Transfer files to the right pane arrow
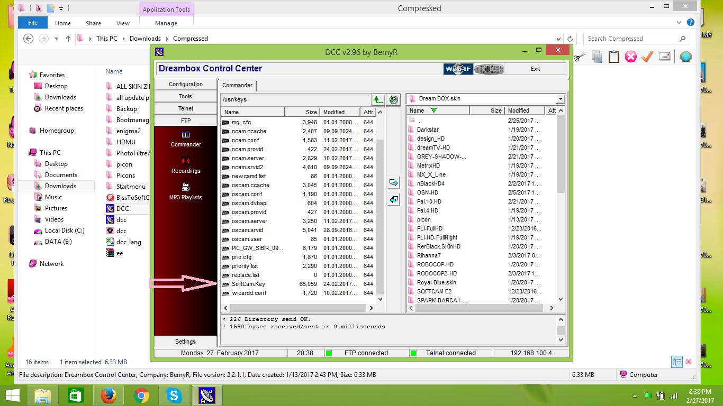Screen dimensions: 723x406 click(393, 182)
